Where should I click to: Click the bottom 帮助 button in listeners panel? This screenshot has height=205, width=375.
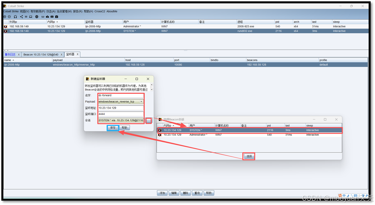(x=209, y=193)
